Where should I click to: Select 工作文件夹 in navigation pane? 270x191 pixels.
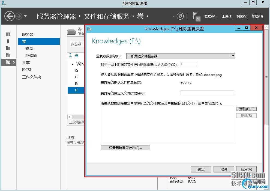coord(32,77)
